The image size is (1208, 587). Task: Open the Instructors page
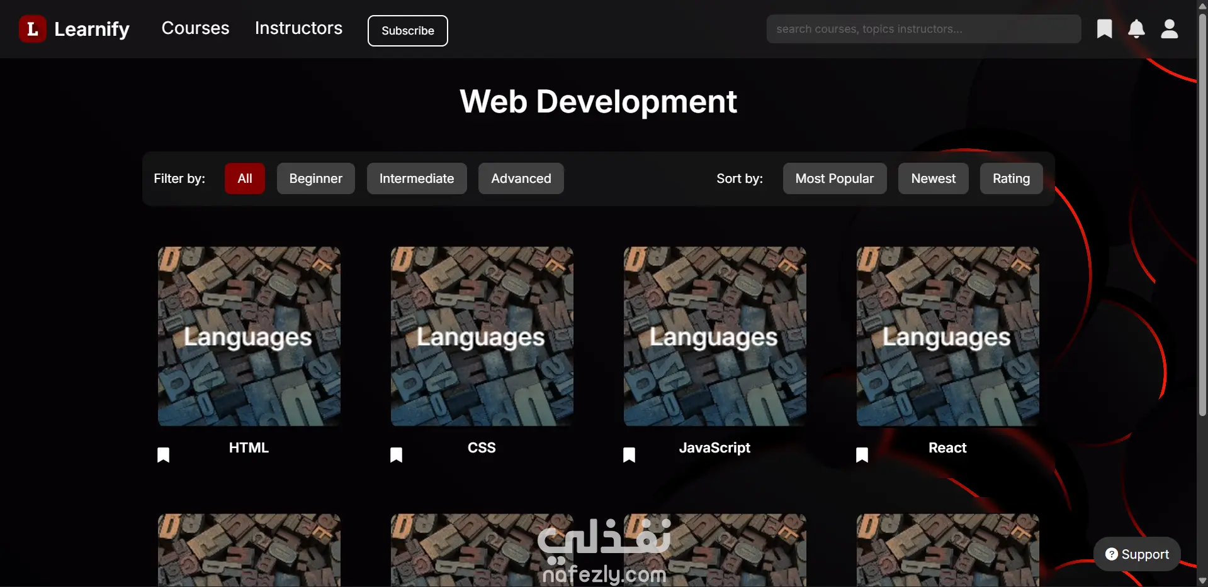(298, 28)
